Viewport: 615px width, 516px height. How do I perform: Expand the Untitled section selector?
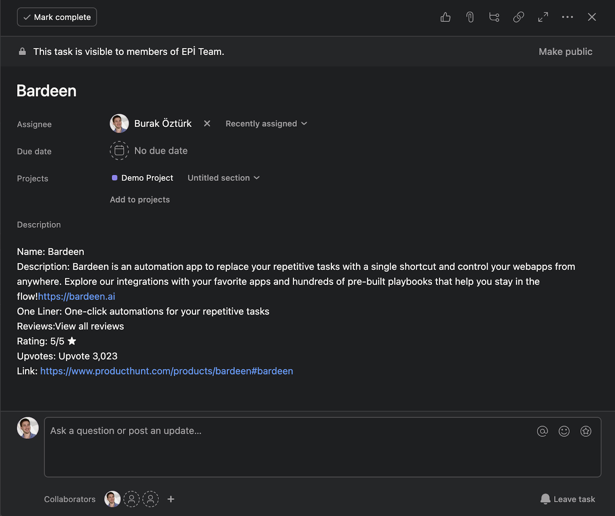223,178
